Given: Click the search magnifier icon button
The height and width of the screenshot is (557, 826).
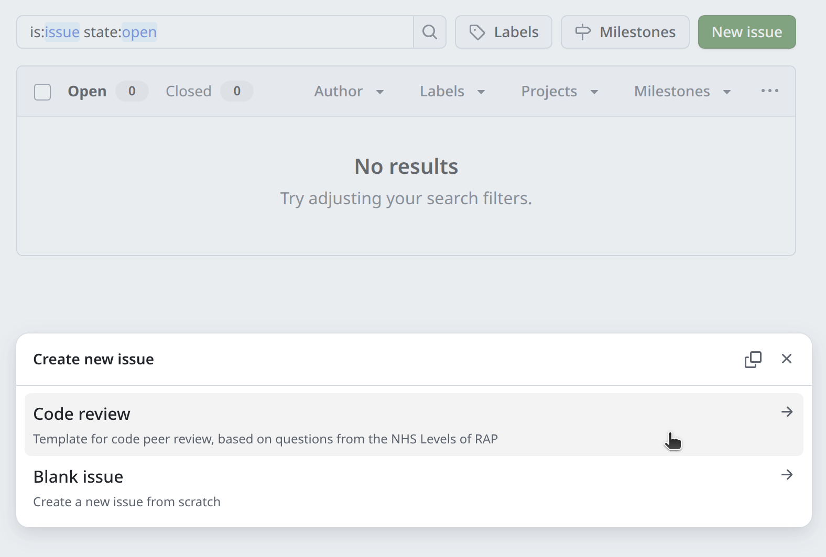Looking at the screenshot, I should (430, 32).
